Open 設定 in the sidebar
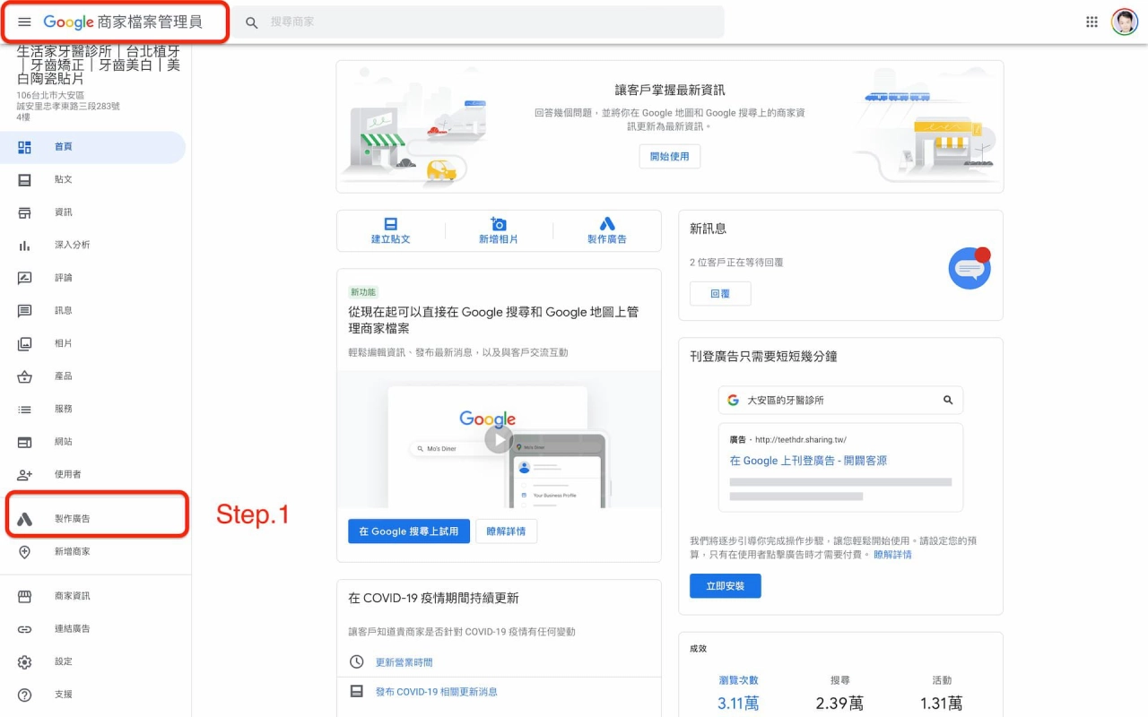 (93, 661)
